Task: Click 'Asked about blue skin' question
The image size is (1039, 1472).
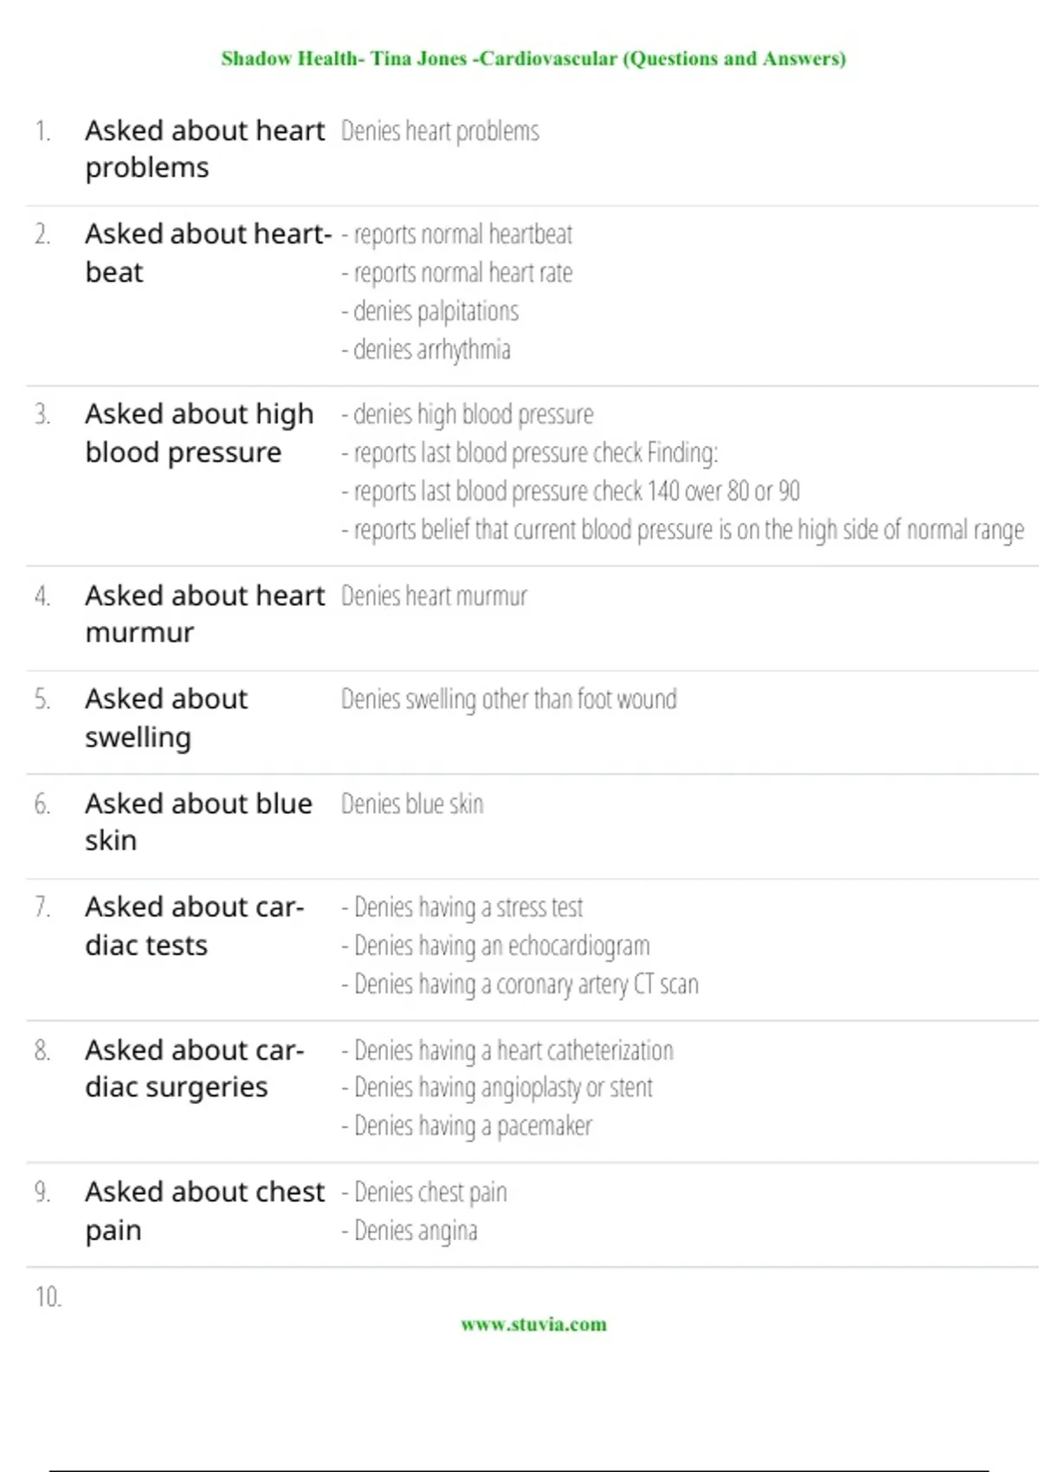Action: [198, 822]
